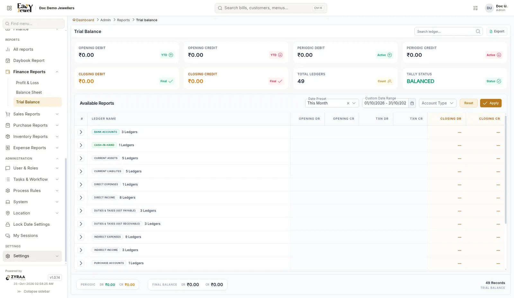Open the calendar icon for date range
The image size is (514, 298).
click(412, 103)
